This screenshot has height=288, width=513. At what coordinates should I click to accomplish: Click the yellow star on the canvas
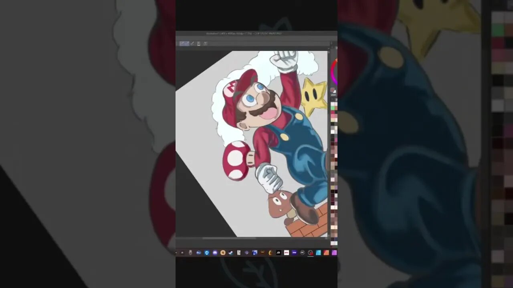tap(313, 96)
